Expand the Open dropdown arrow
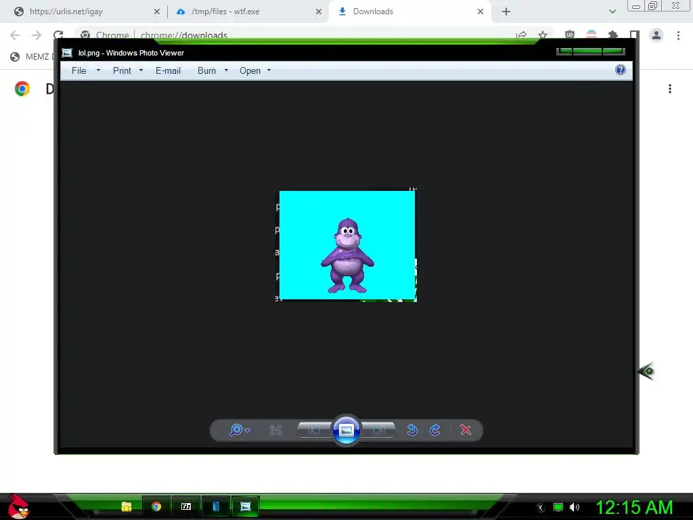Viewport: 693px width, 520px height. tap(269, 70)
